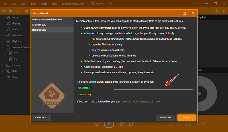
Task: Focus the License key input field
Action: click(x=154, y=94)
